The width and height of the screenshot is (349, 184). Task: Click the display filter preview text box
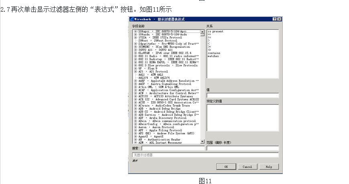(205, 155)
